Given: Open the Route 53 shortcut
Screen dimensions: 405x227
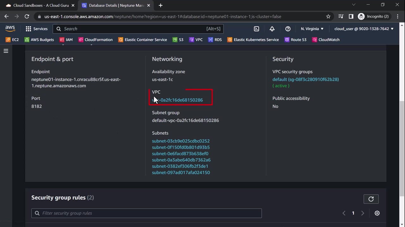Looking at the screenshot, I should click(296, 40).
